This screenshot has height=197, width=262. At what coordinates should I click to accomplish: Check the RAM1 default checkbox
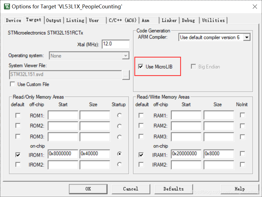[x=141, y=115]
